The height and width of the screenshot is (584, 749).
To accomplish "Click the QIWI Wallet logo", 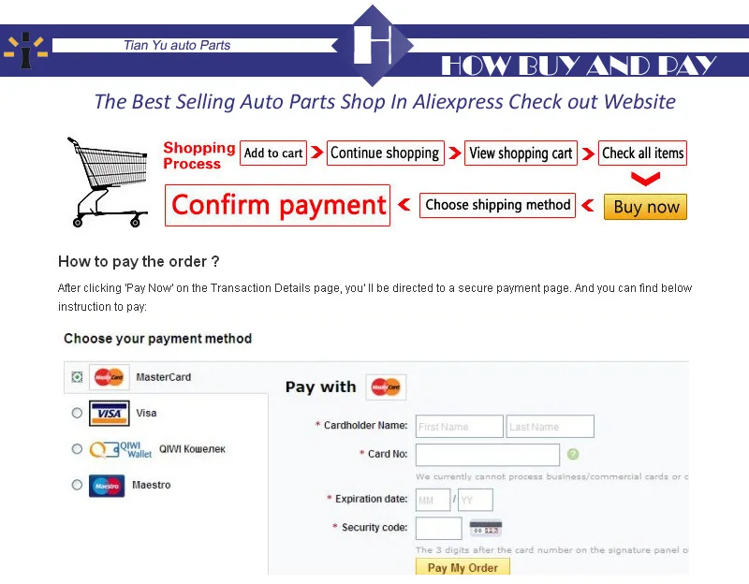I will click(121, 449).
